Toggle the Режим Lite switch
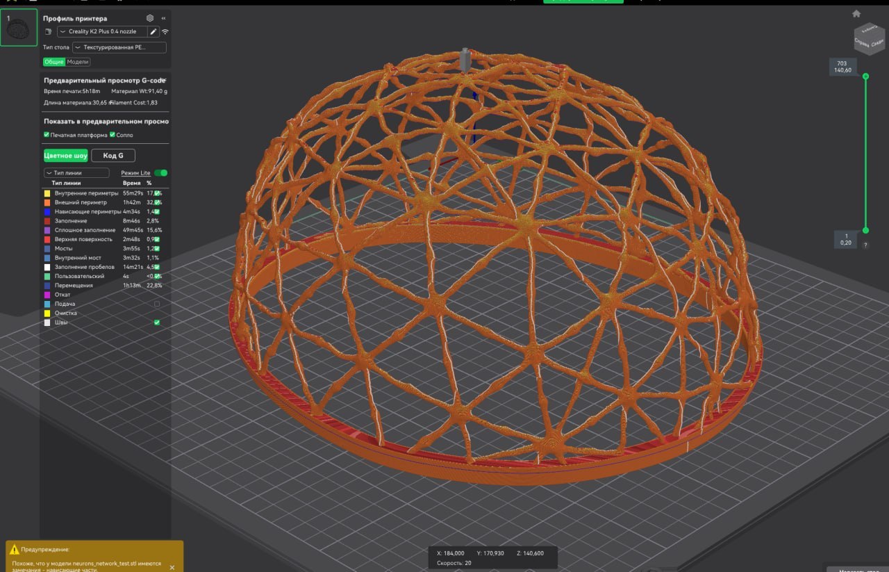Image resolution: width=889 pixels, height=572 pixels. click(x=160, y=172)
